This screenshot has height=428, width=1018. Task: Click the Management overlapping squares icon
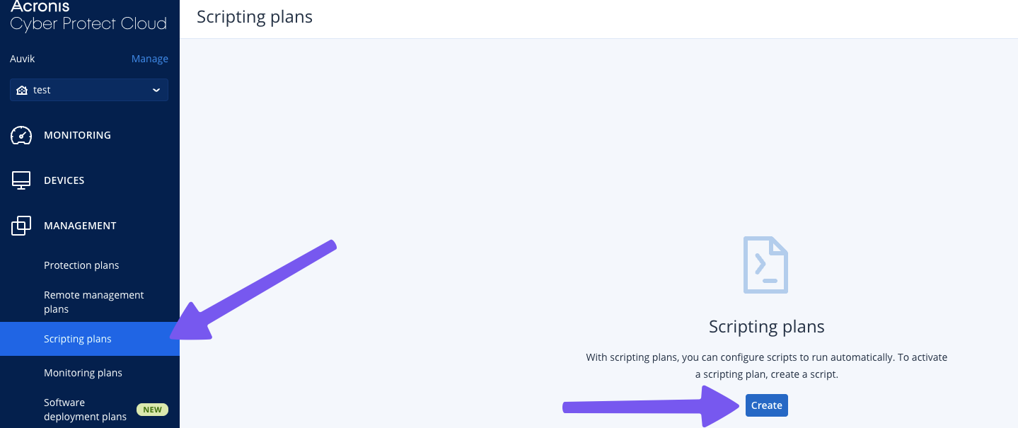point(21,226)
